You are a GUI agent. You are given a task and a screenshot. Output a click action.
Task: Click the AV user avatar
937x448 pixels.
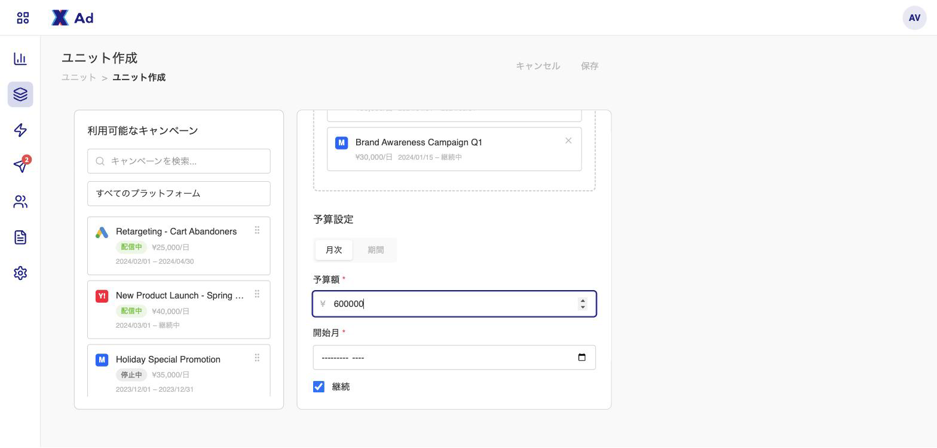[x=914, y=18]
